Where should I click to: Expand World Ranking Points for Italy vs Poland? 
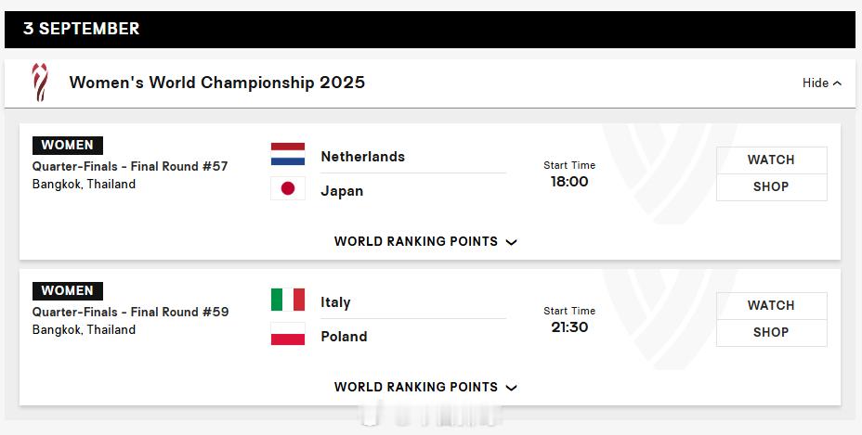click(425, 387)
